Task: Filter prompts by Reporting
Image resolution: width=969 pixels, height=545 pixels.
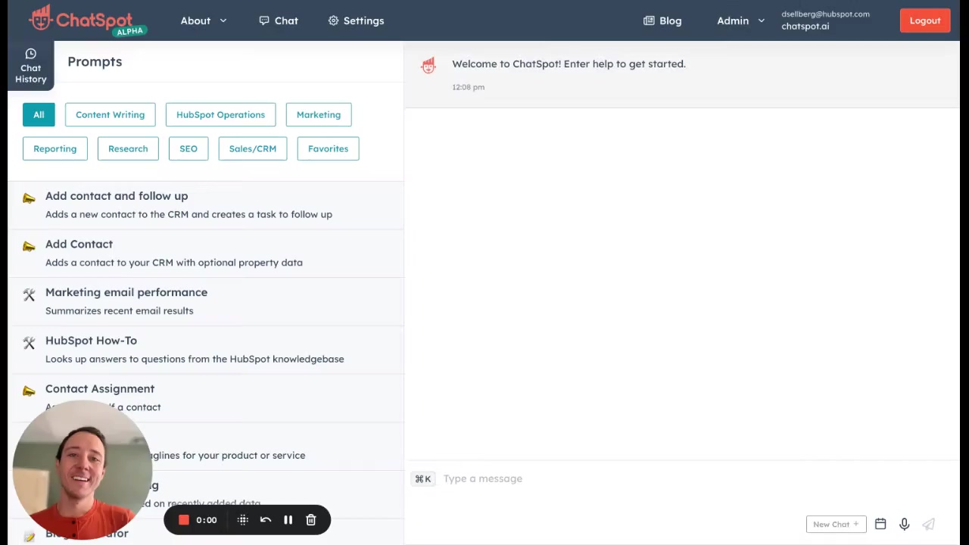Action: [55, 148]
